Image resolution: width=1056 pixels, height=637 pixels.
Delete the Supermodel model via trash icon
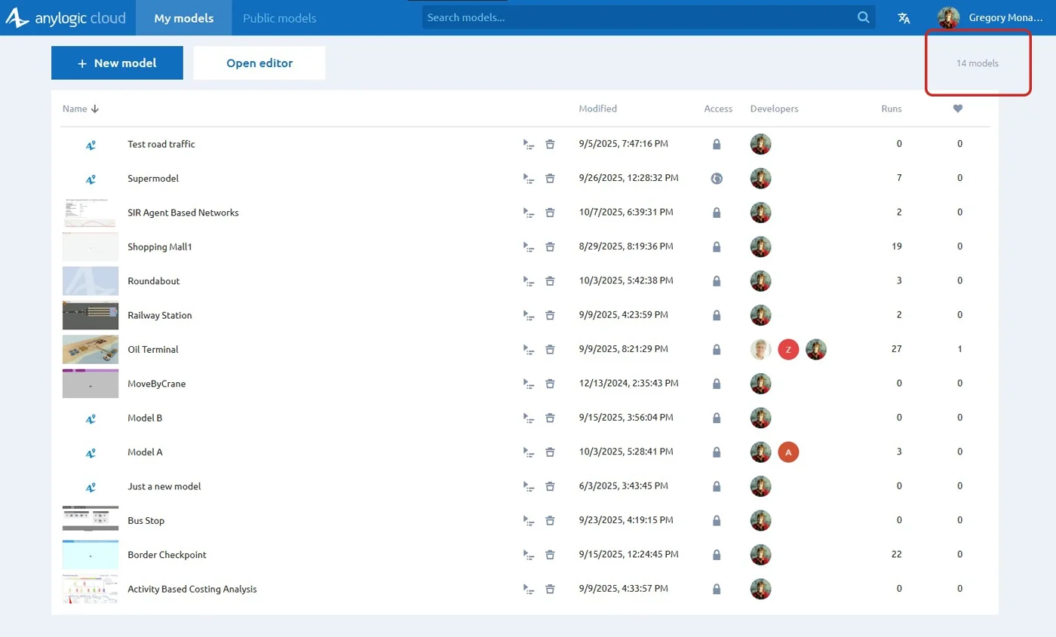pyautogui.click(x=550, y=179)
